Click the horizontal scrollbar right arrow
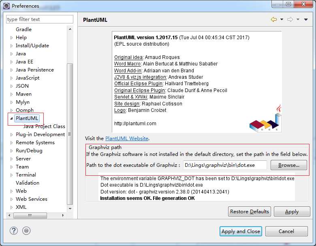 click(63, 215)
